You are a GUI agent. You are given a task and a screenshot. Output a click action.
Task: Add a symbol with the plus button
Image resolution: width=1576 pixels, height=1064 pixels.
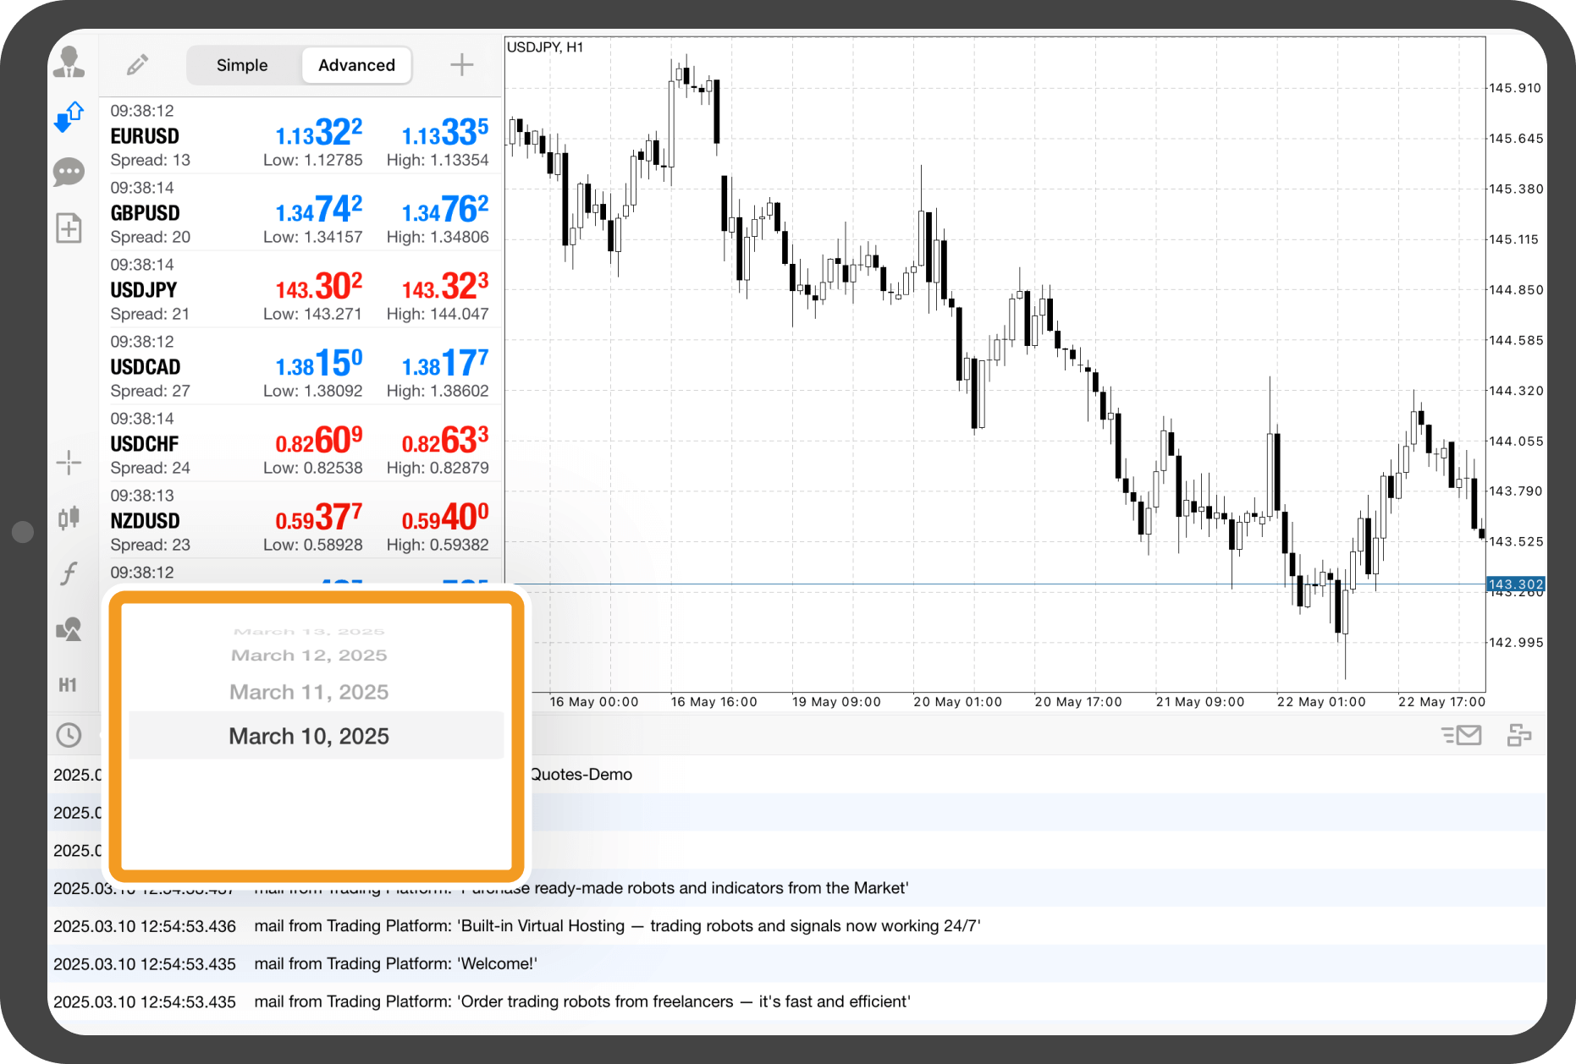click(461, 65)
